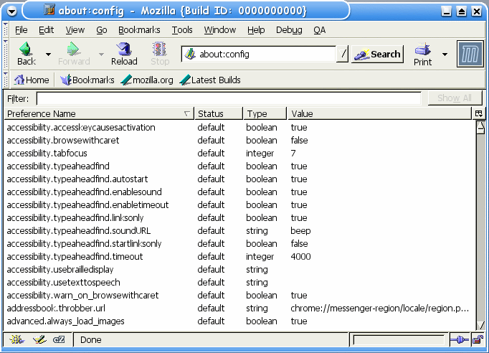Open the column picker icon
Viewport: 489px width, 353px height.
[479, 113]
